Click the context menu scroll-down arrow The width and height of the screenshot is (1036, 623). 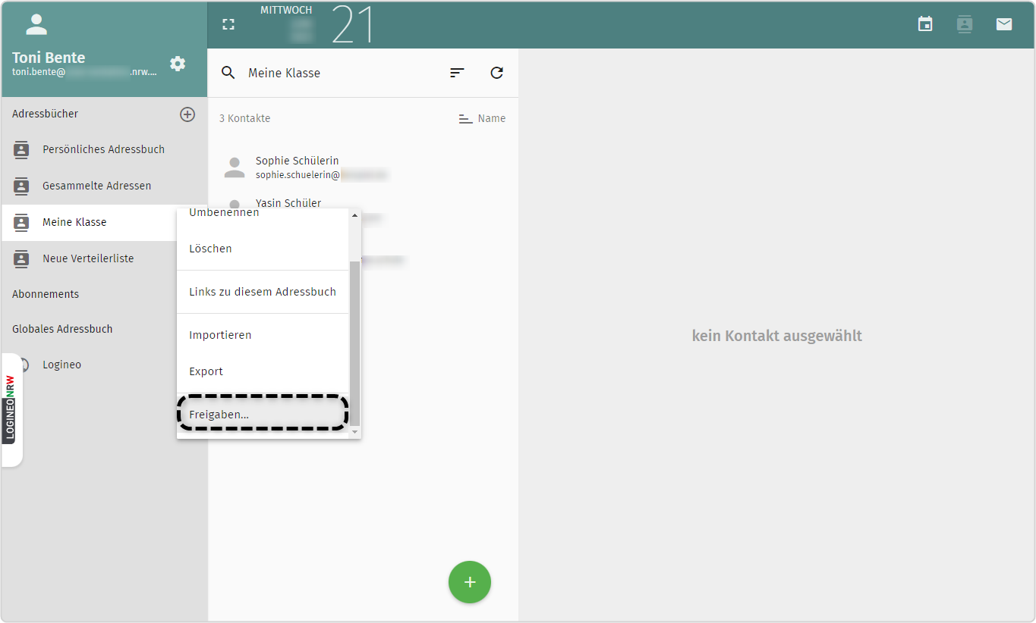pyautogui.click(x=354, y=432)
